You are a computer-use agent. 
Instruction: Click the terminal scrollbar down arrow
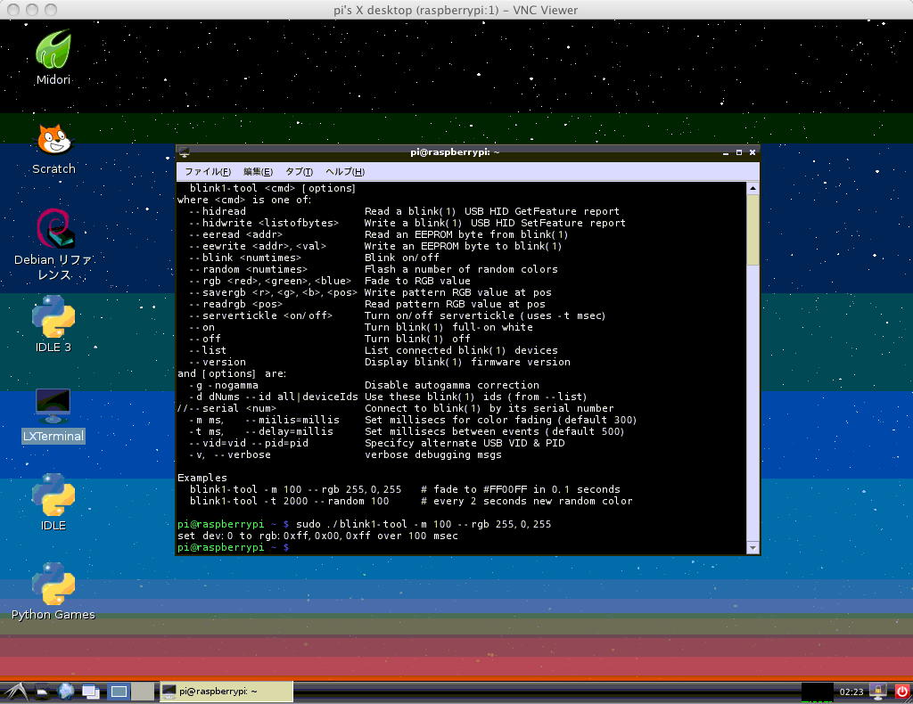pyautogui.click(x=753, y=547)
